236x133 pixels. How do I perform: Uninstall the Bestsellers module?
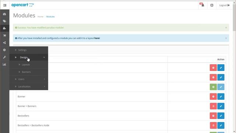[213, 116]
